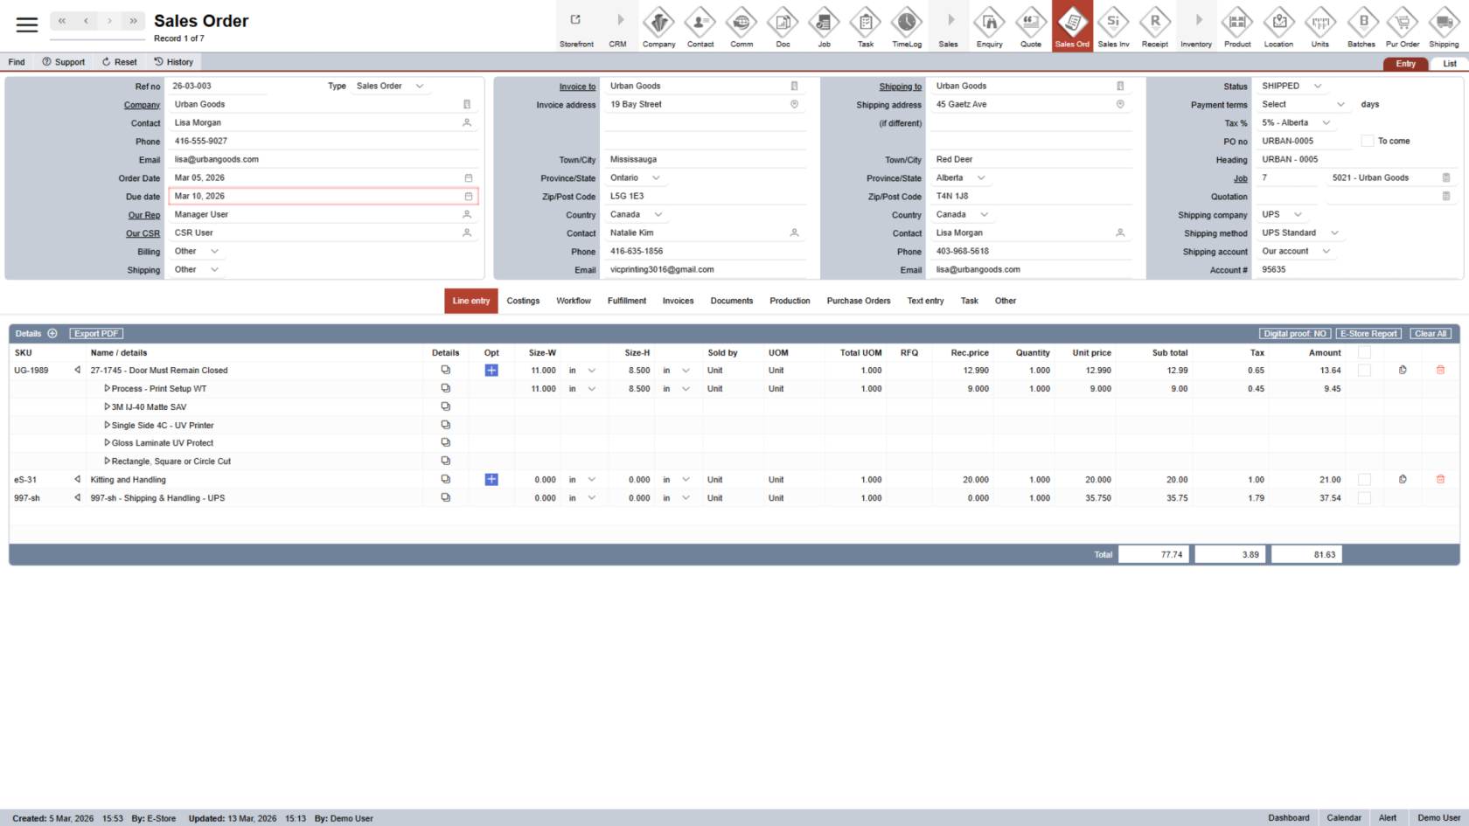Click the Export PDF button
Image resolution: width=1469 pixels, height=826 pixels.
[96, 334]
